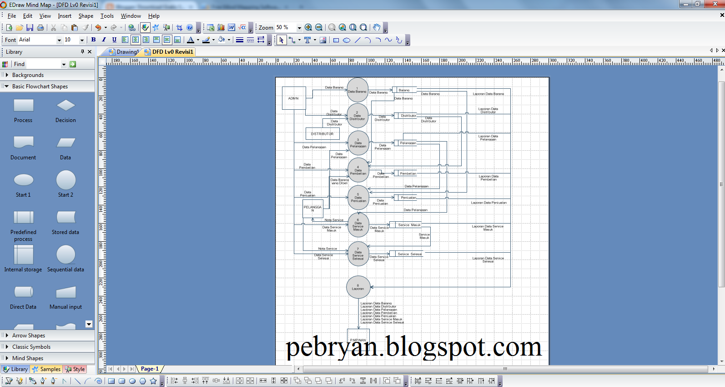
Task: Click the Zoom Out magnifier icon
Action: (319, 27)
